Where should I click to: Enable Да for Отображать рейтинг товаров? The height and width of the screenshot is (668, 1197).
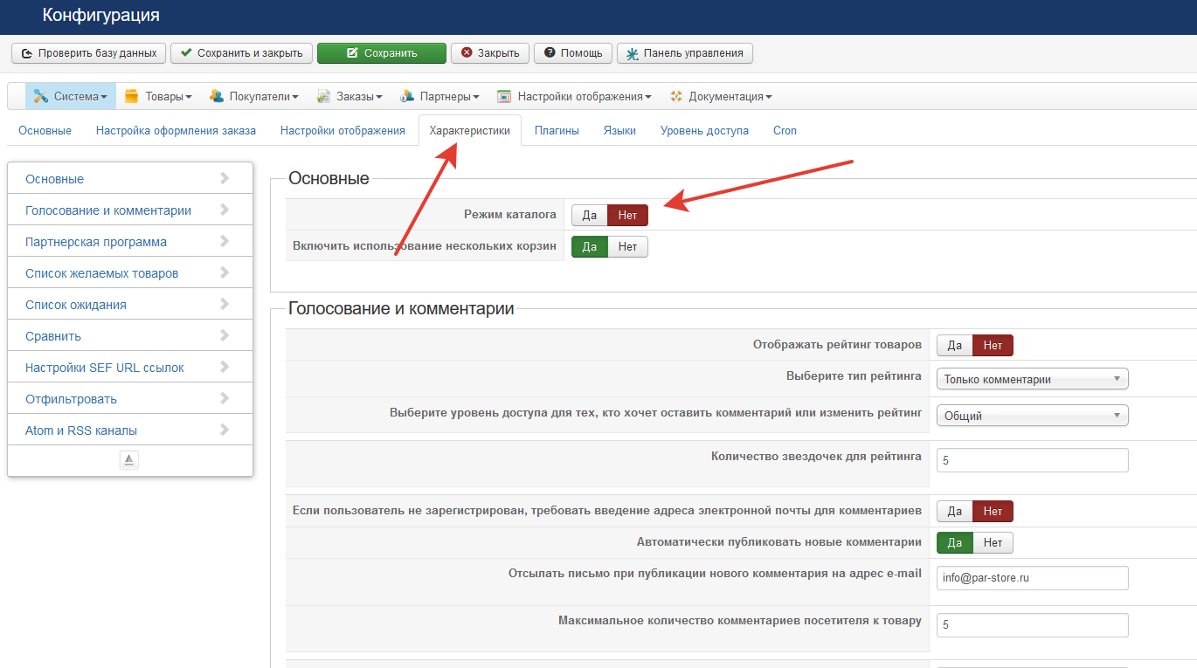955,345
